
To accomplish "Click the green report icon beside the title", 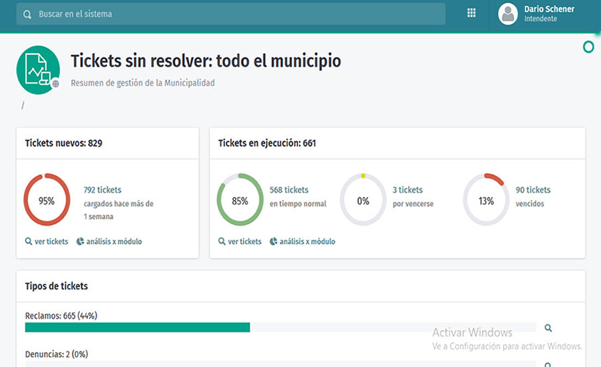I will 38,70.
